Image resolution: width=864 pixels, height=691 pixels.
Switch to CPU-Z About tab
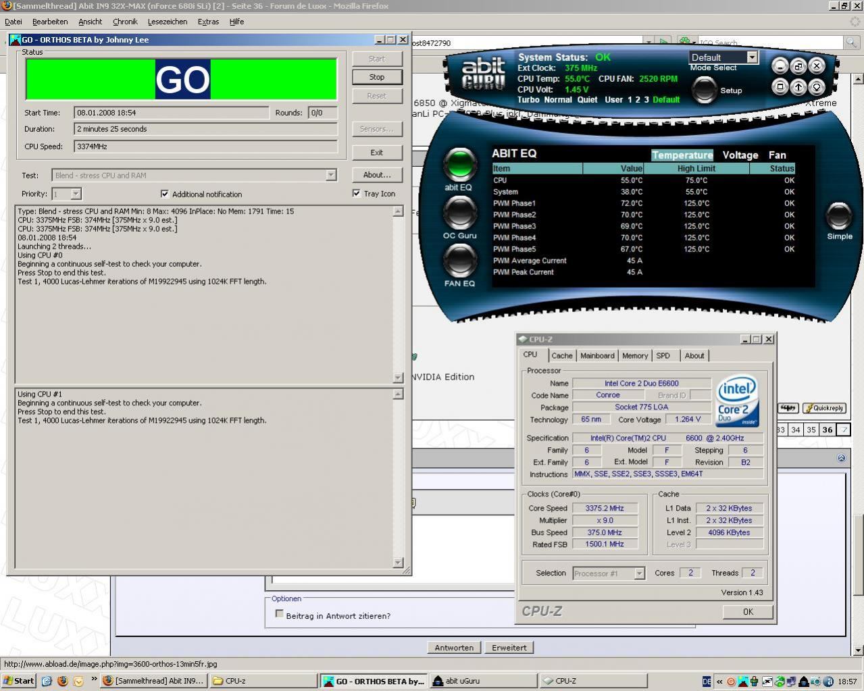694,355
